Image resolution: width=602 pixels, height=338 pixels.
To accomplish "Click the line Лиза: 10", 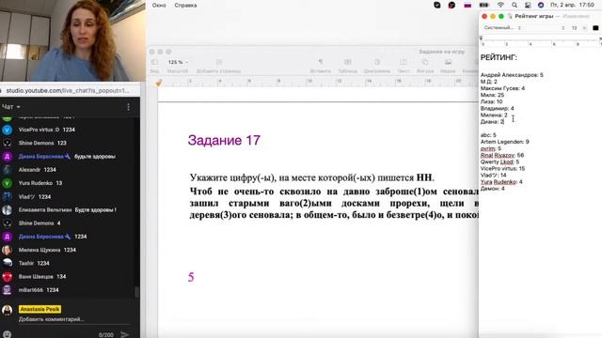I will (491, 102).
